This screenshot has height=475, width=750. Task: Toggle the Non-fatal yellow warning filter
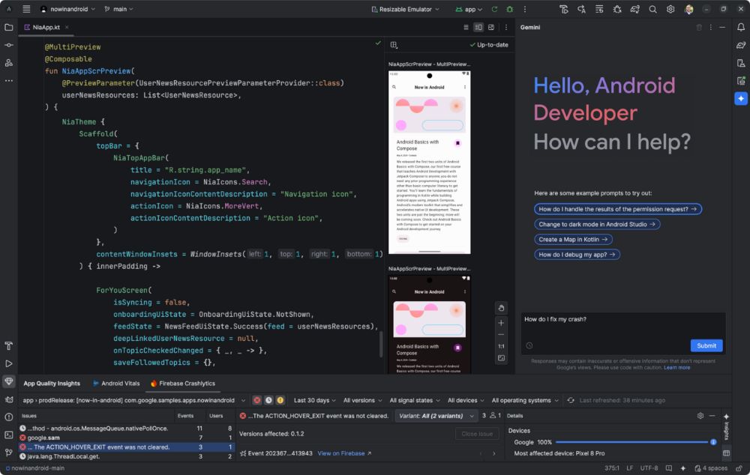click(280, 400)
